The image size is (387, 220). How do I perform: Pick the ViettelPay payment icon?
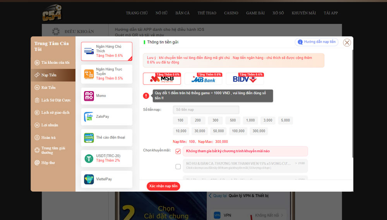tap(89, 179)
